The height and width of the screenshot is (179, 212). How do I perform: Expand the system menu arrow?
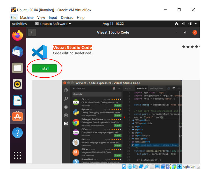[x=195, y=24]
